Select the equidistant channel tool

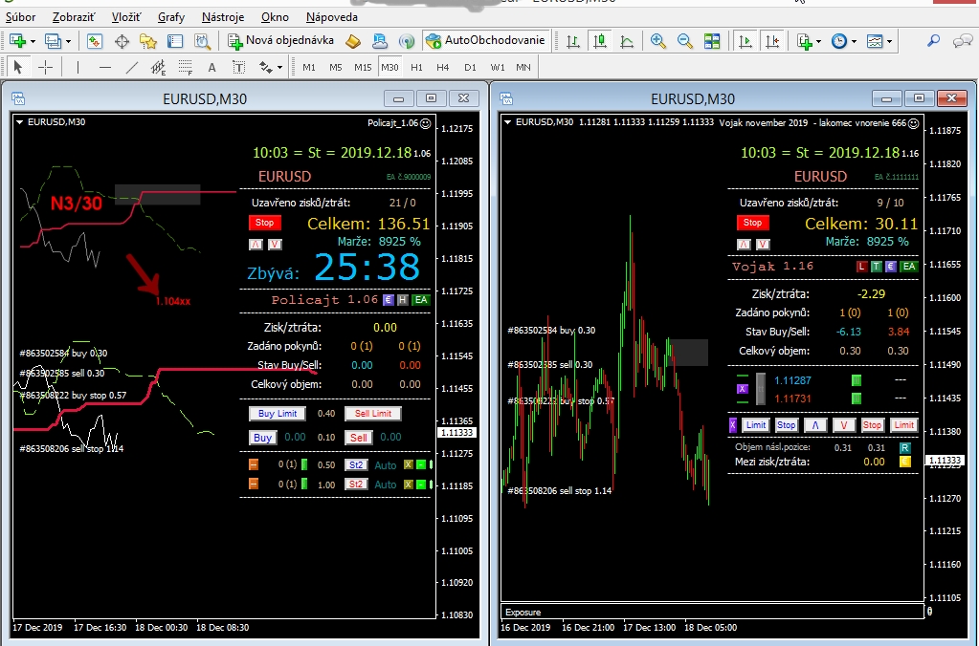click(x=158, y=67)
